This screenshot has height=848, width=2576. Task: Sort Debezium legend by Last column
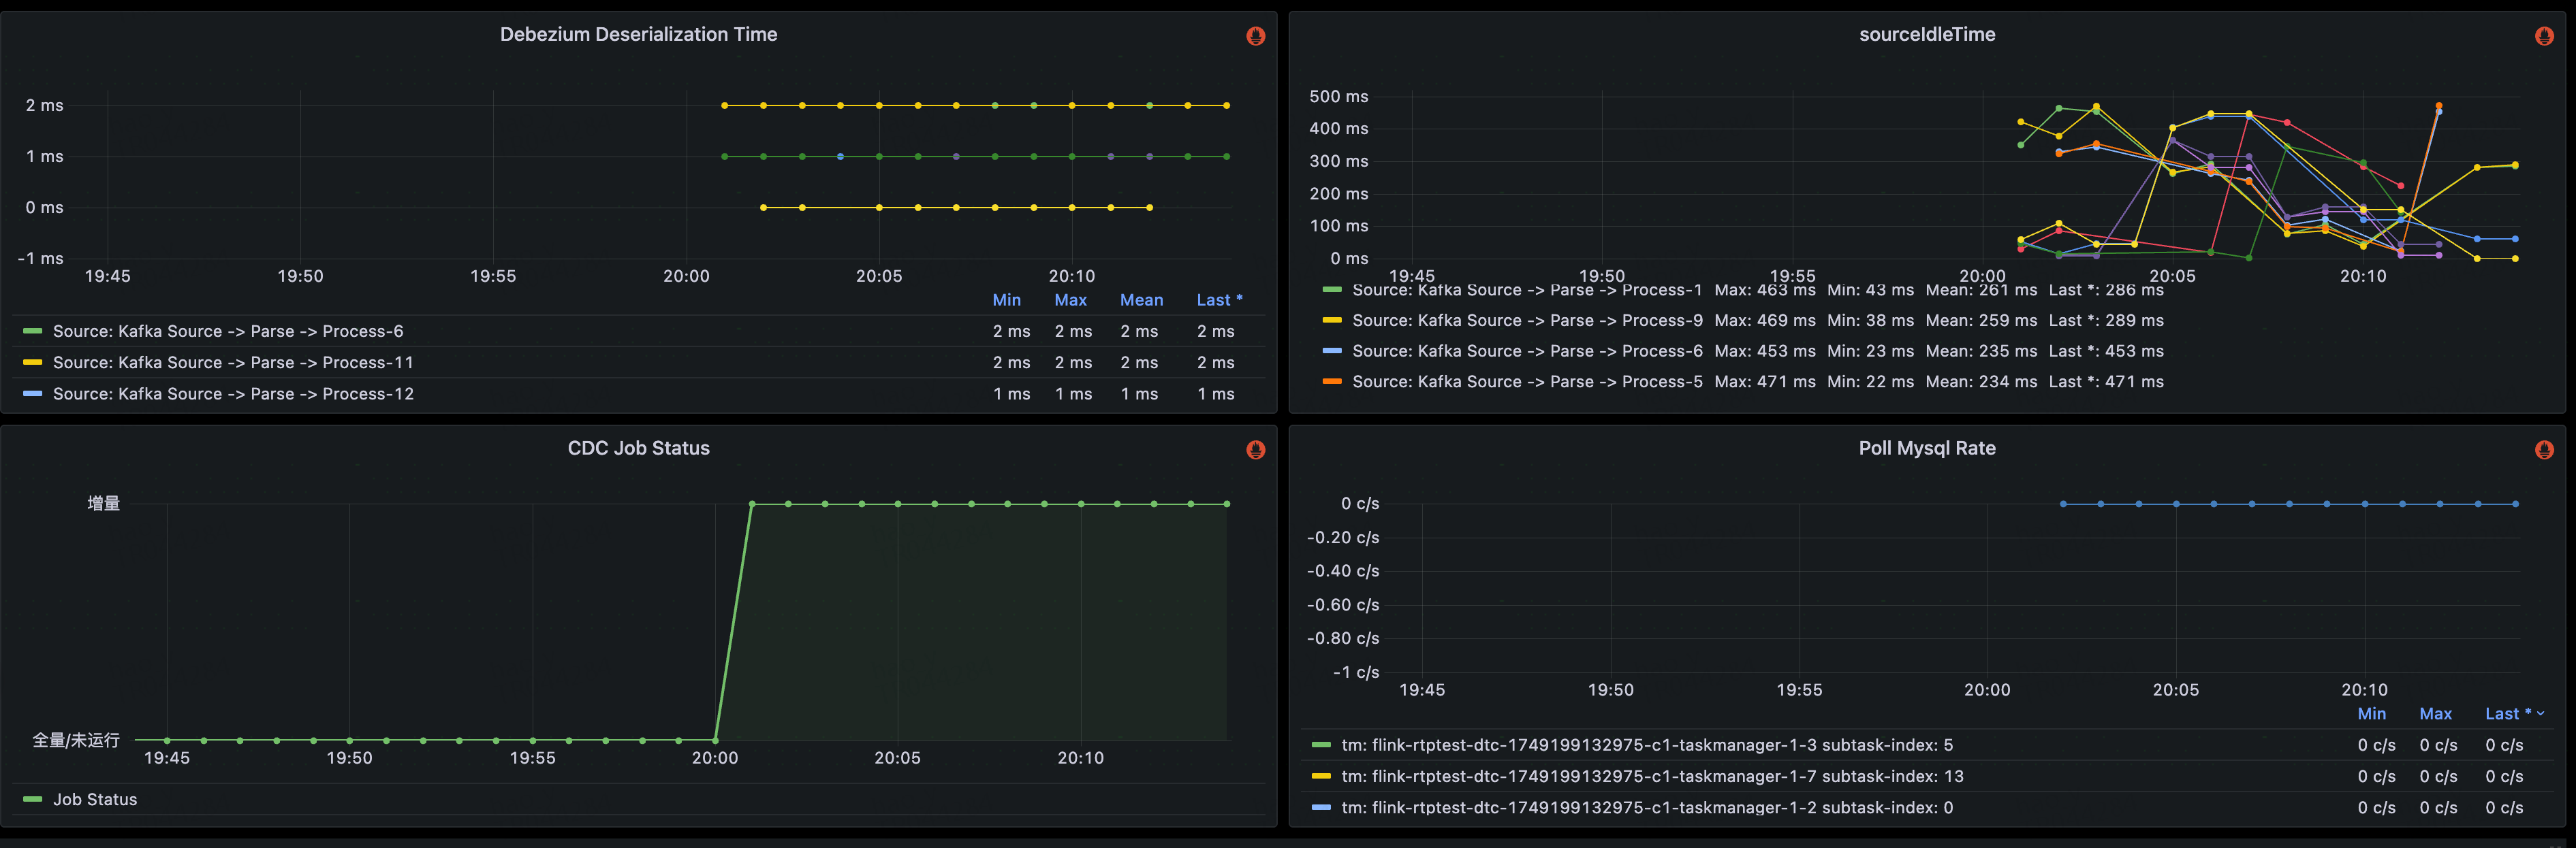(1218, 299)
